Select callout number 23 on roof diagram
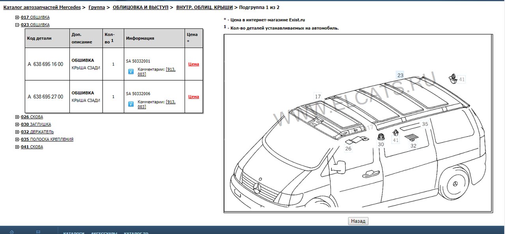The width and height of the screenshot is (505, 234). (400, 75)
